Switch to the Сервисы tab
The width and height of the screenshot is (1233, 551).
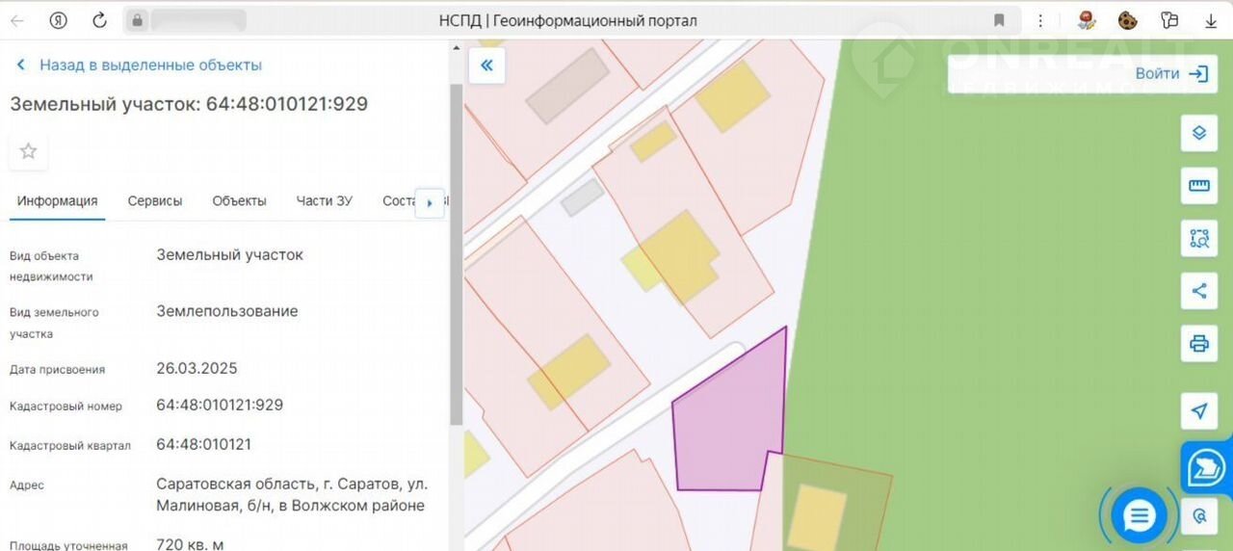155,201
